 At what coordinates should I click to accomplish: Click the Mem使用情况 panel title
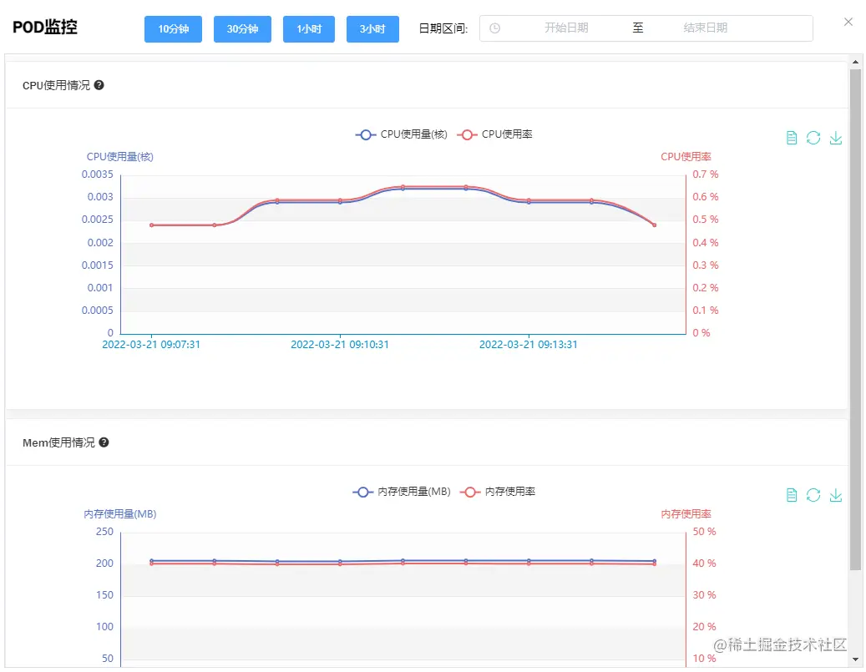click(x=58, y=442)
